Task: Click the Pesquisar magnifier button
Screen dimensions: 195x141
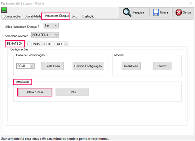Action: click(133, 13)
